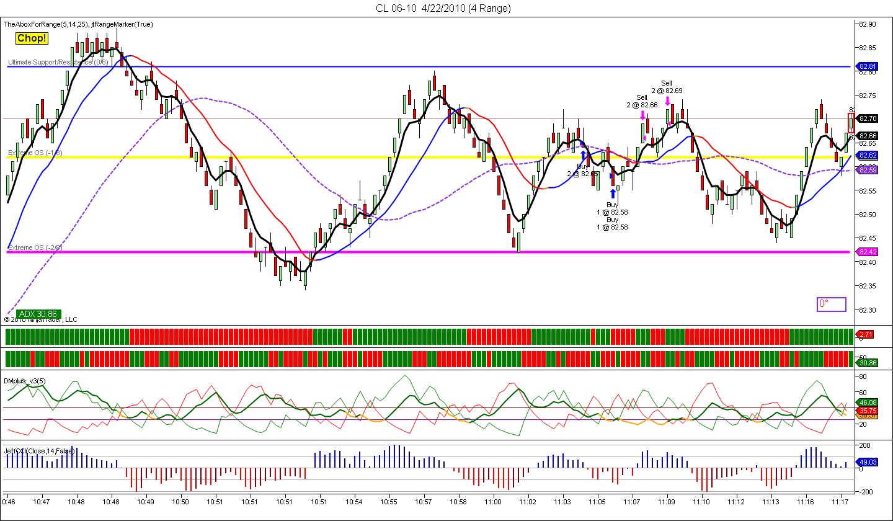The height and width of the screenshot is (521, 893).
Task: Click the 11:02 time axis label
Action: coord(528,501)
